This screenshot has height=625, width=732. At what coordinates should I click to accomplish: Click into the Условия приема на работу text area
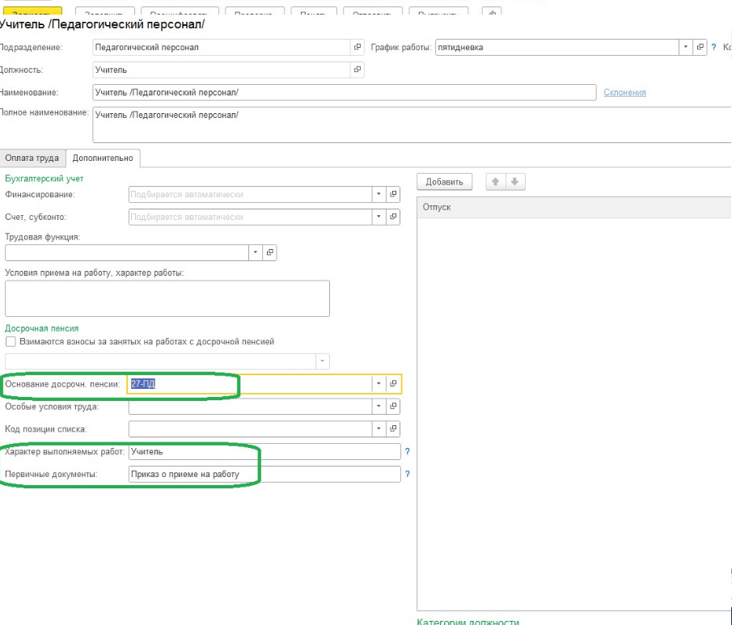(167, 298)
